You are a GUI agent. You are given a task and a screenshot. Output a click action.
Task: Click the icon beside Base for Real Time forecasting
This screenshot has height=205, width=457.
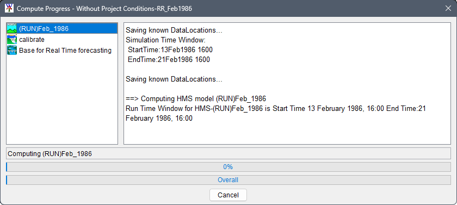pyautogui.click(x=12, y=50)
